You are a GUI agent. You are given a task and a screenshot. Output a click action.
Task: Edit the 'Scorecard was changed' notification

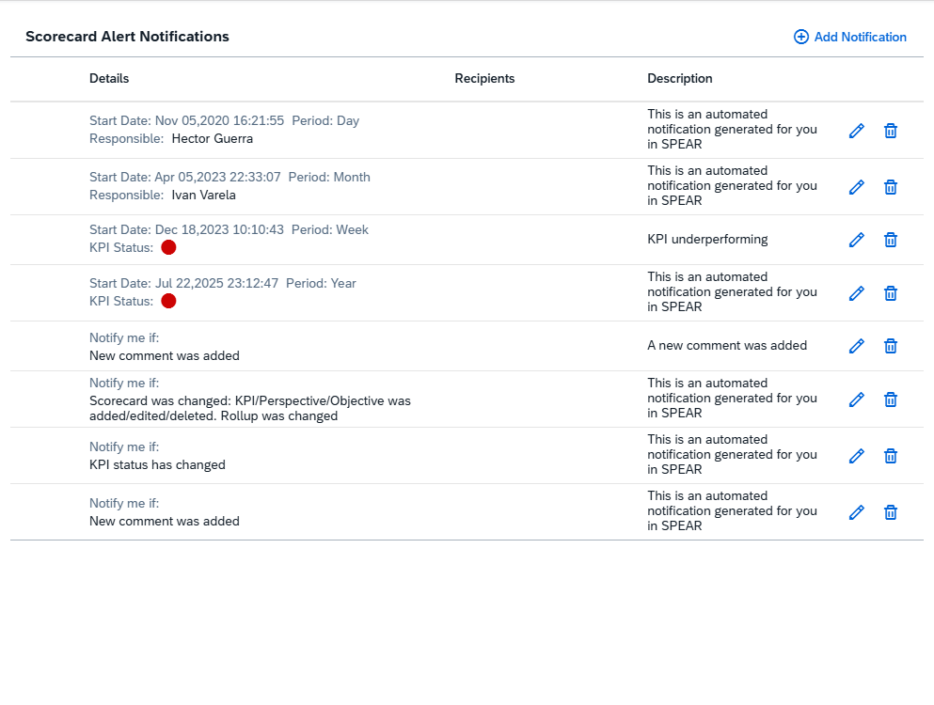click(856, 399)
